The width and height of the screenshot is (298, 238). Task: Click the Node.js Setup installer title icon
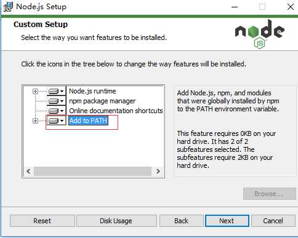[8, 7]
